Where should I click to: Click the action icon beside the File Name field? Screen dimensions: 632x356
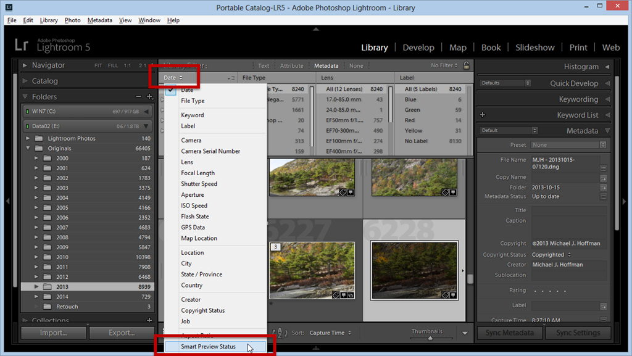click(x=604, y=168)
